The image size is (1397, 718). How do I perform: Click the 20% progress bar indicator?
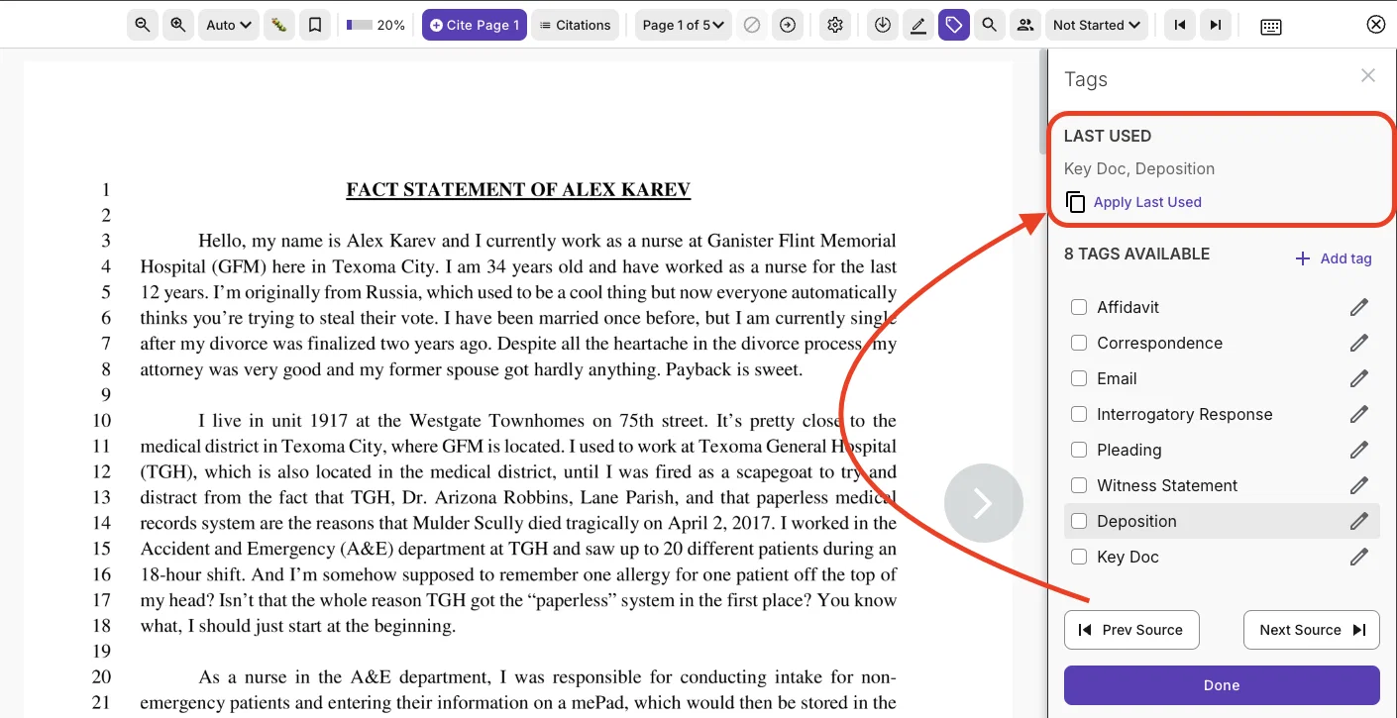[376, 25]
